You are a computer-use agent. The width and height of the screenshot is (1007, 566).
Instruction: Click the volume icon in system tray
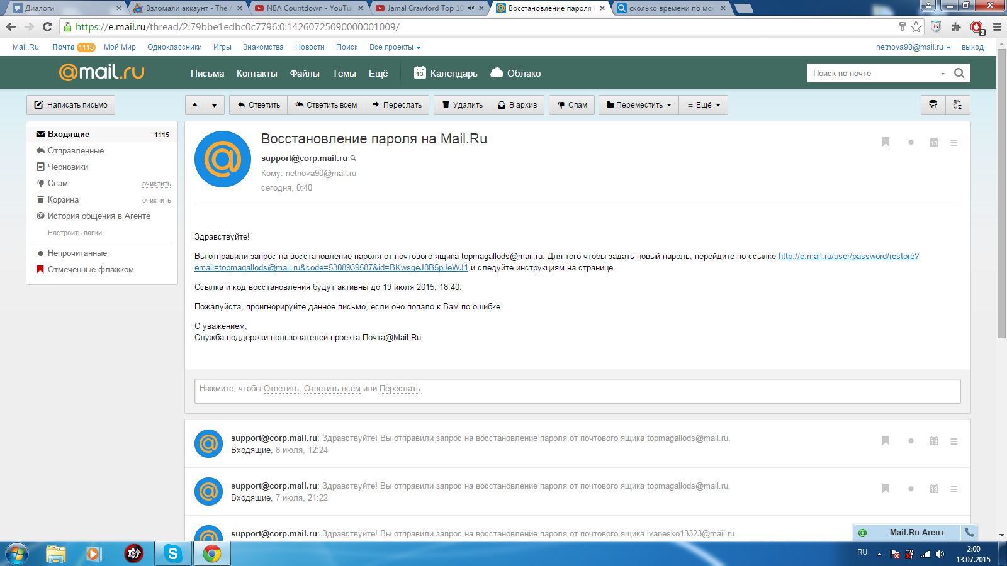(940, 554)
